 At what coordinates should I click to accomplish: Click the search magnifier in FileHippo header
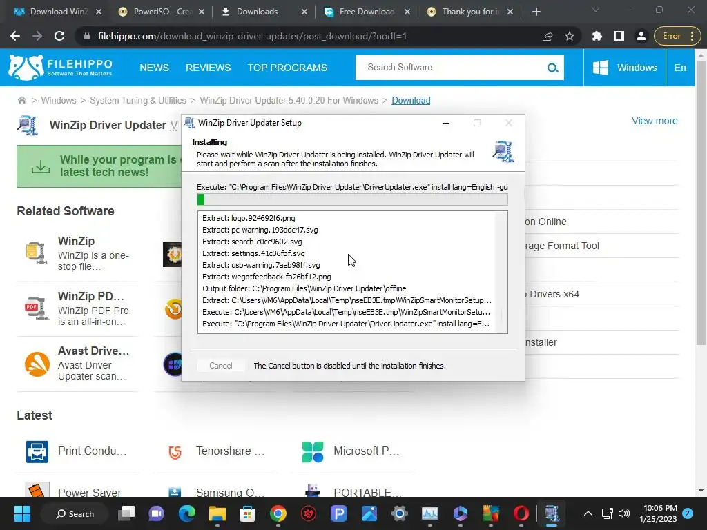(552, 68)
